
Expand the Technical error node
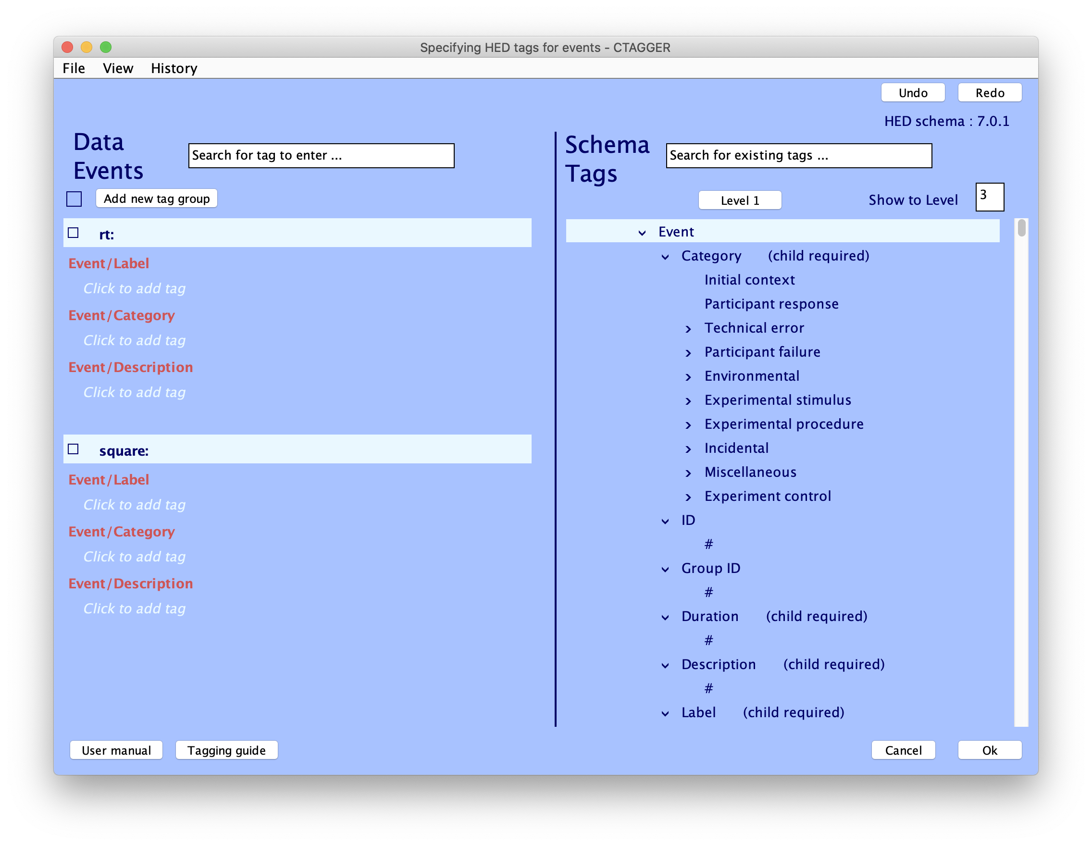coord(688,329)
